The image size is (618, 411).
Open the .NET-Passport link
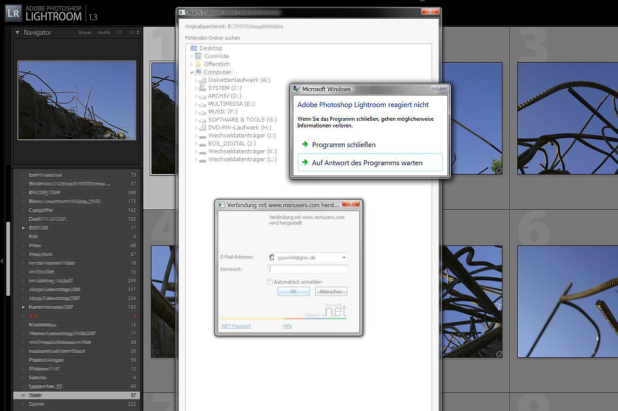(x=236, y=326)
